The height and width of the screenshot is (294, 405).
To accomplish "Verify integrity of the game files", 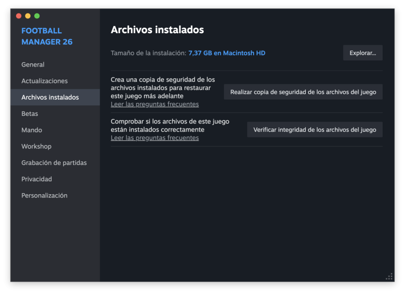I will [x=315, y=129].
